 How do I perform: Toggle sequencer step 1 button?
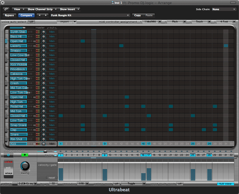click(61, 155)
